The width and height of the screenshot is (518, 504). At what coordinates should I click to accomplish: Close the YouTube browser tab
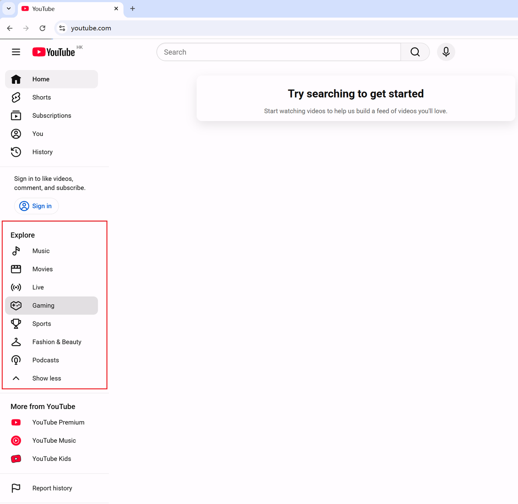tap(116, 9)
